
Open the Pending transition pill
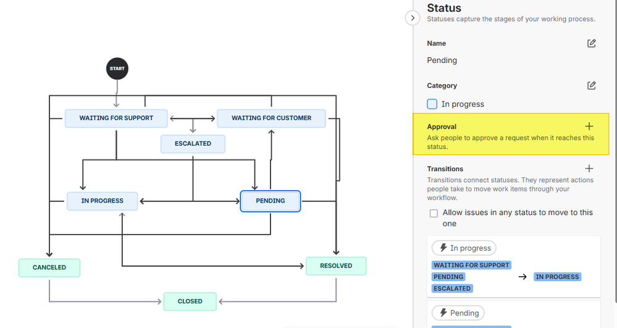(458, 313)
